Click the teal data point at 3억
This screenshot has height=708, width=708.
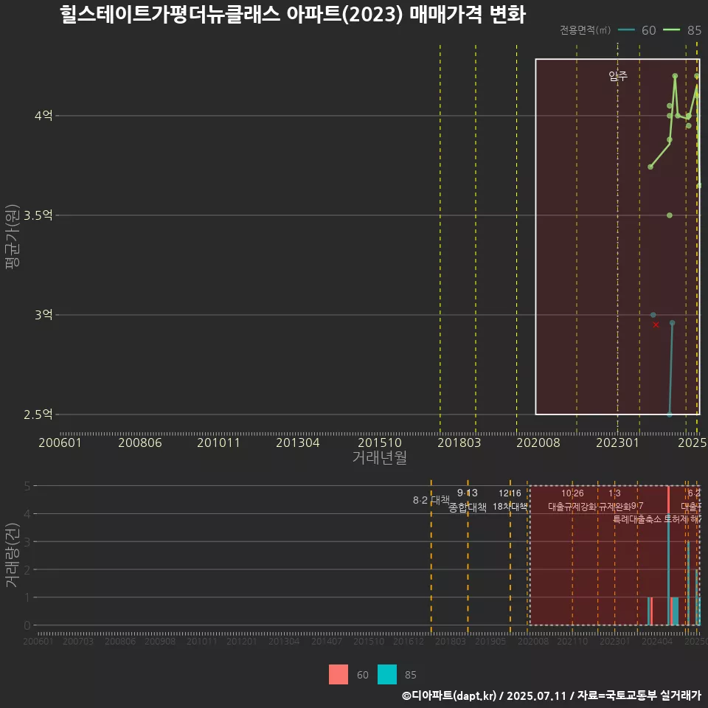coord(653,315)
